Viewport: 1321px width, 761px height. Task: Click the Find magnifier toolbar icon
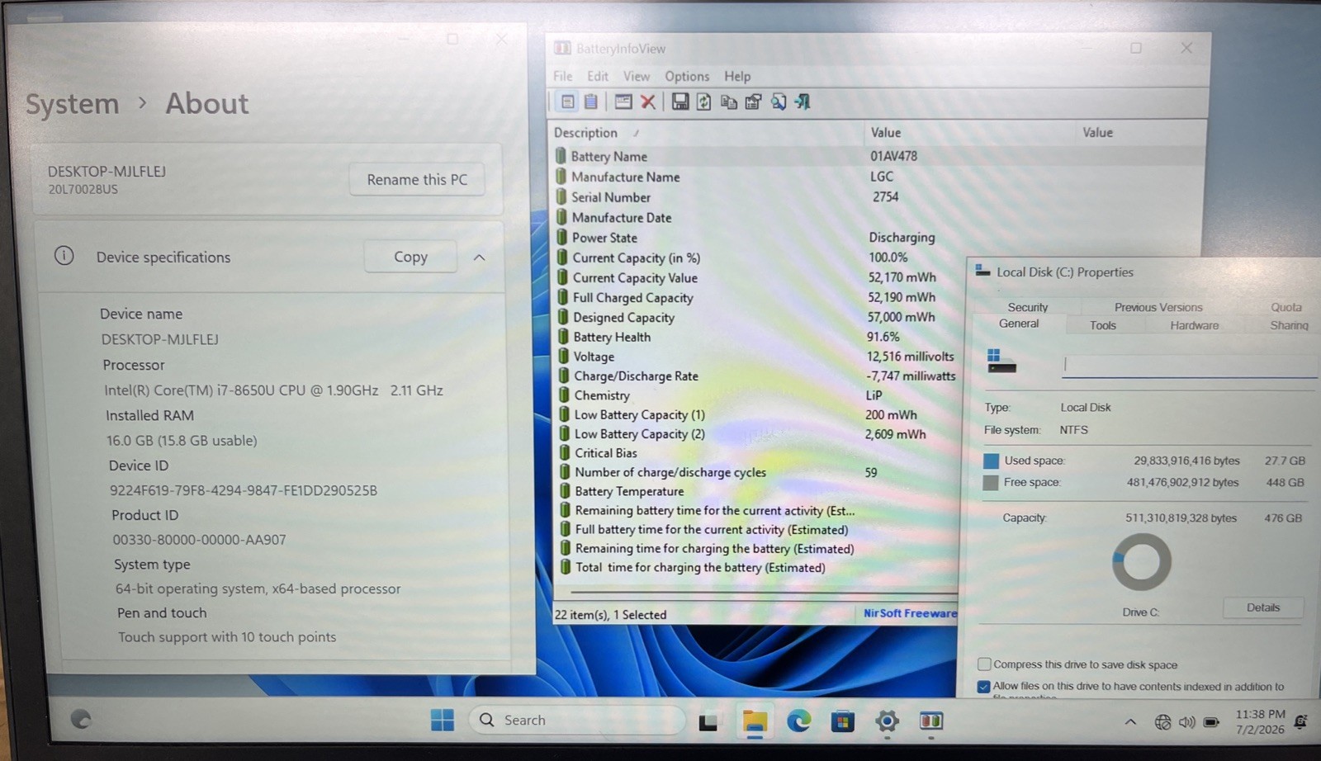[778, 102]
